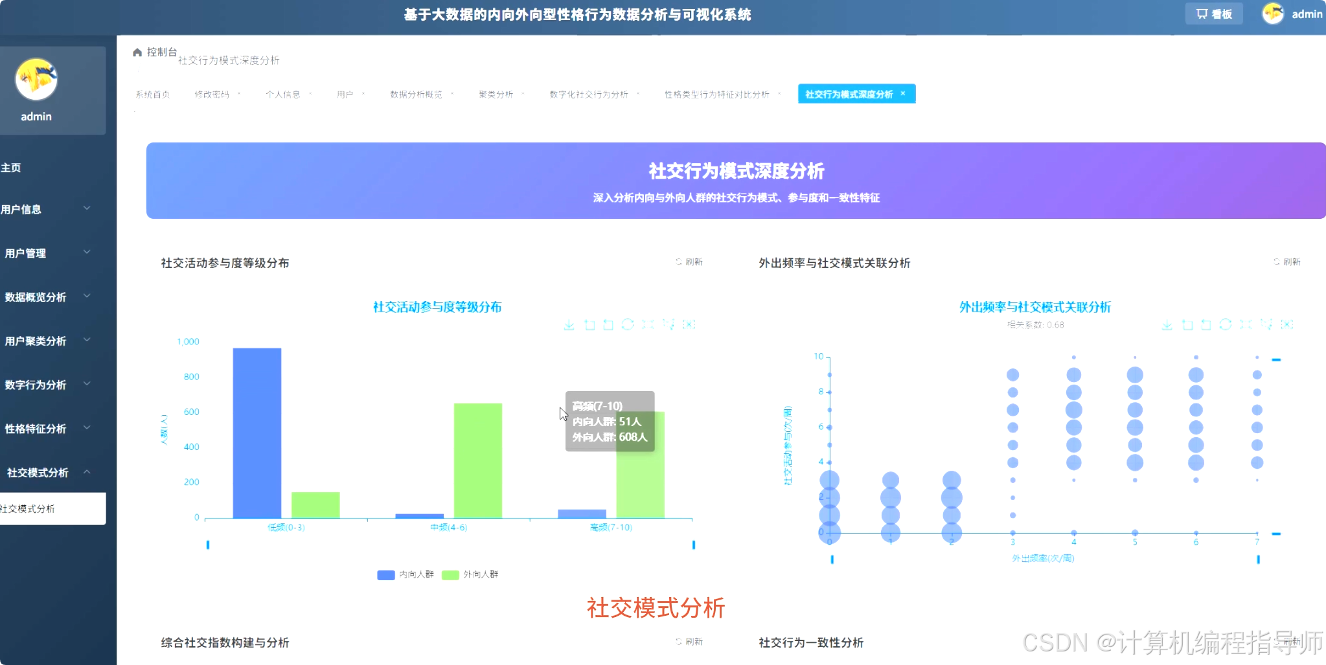This screenshot has height=665, width=1326.
Task: Activate area zoom on scatter chart
Action: [1187, 324]
